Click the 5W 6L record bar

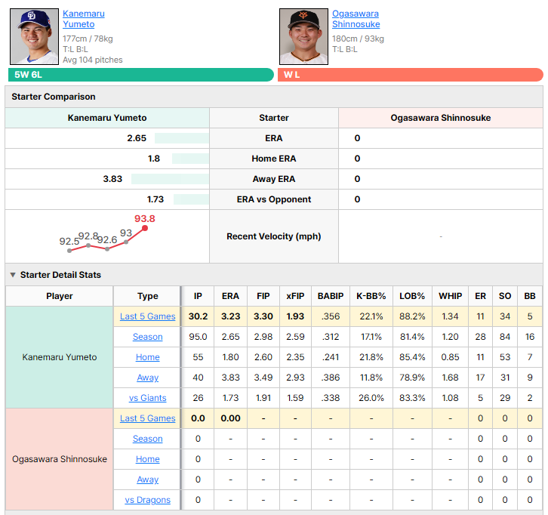pyautogui.click(x=141, y=75)
